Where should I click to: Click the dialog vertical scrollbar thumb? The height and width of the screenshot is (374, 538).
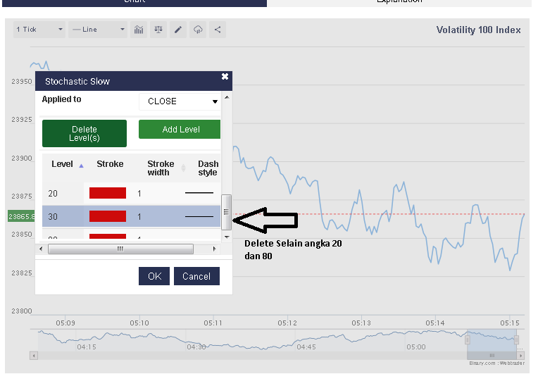tap(227, 212)
